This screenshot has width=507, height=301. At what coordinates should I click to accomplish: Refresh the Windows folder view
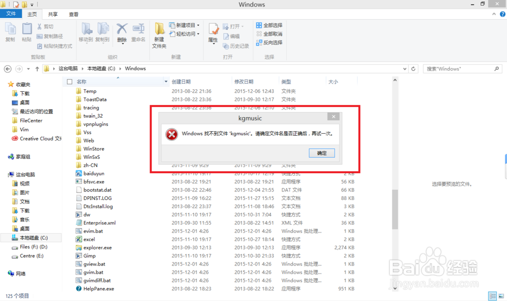click(413, 69)
